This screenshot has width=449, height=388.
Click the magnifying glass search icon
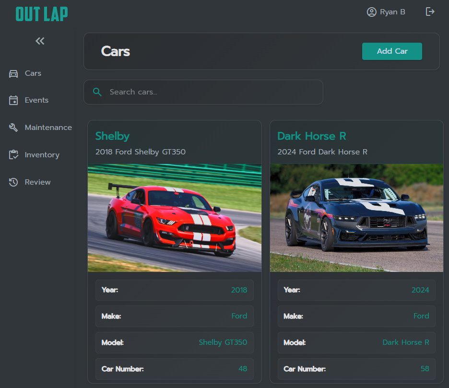click(x=97, y=92)
